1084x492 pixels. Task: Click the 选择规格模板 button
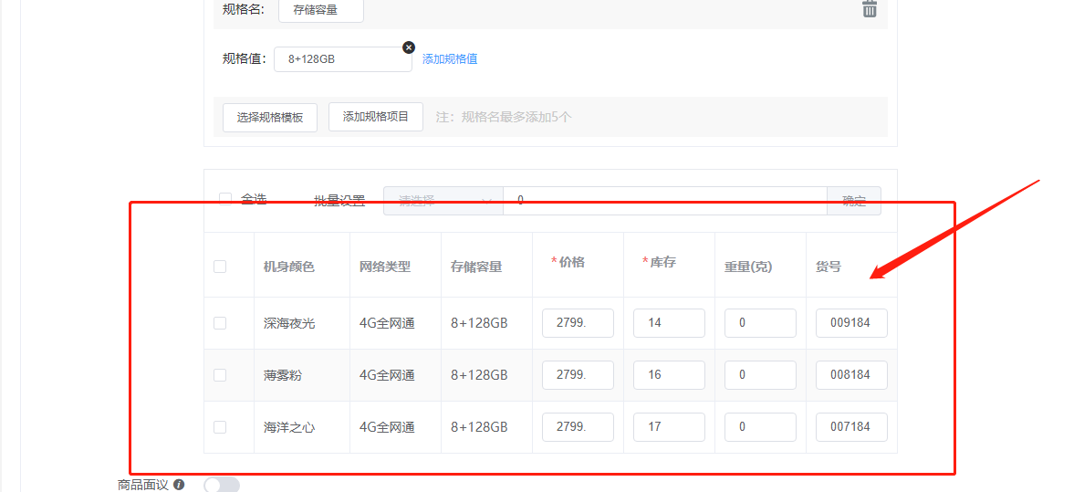click(270, 118)
